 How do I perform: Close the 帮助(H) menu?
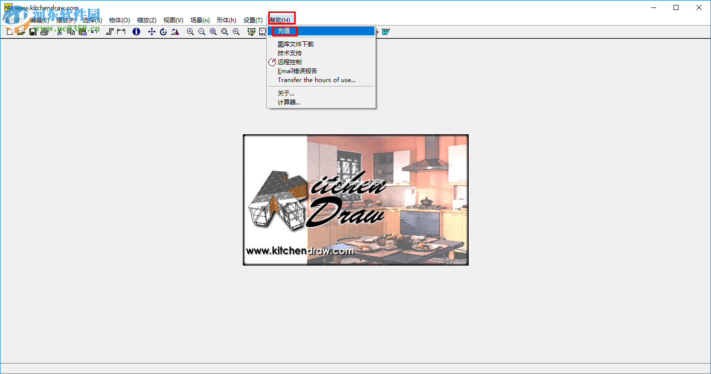tap(280, 20)
